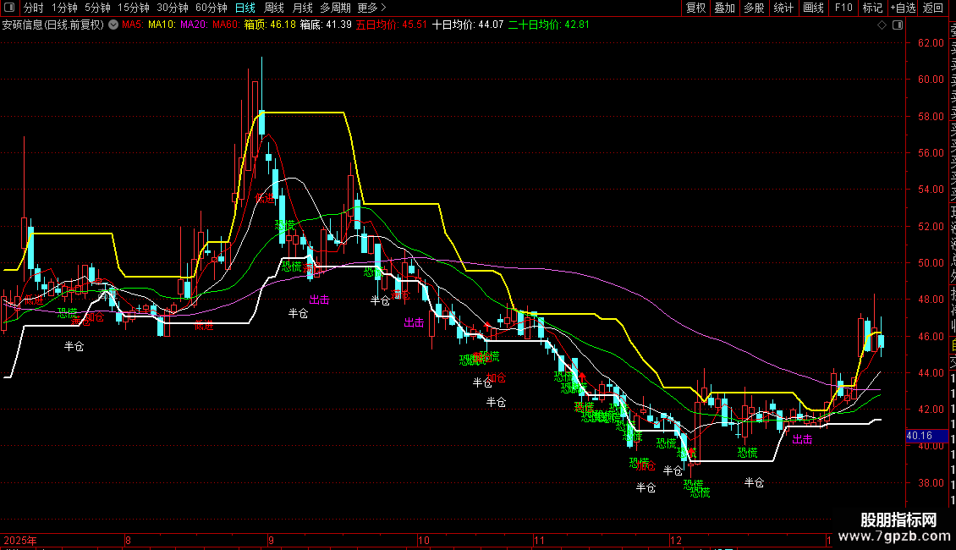Click the left panel toggle icon
Image resolution: width=956 pixels, height=550 pixels.
(x=9, y=8)
